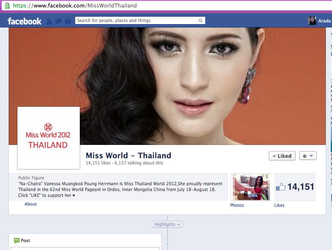Click the 14,151 likes text under title
Screen dimensions: 332x250
[x=98, y=163]
